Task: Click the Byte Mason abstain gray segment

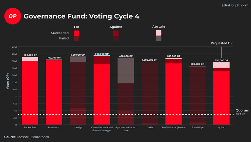Action: pos(126,70)
